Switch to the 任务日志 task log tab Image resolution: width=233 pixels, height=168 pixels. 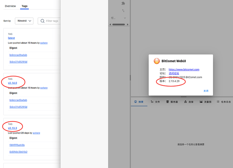tap(224, 102)
